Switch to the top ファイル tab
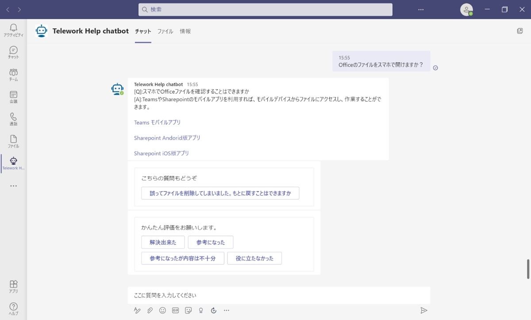This screenshot has width=531, height=320. tap(165, 31)
